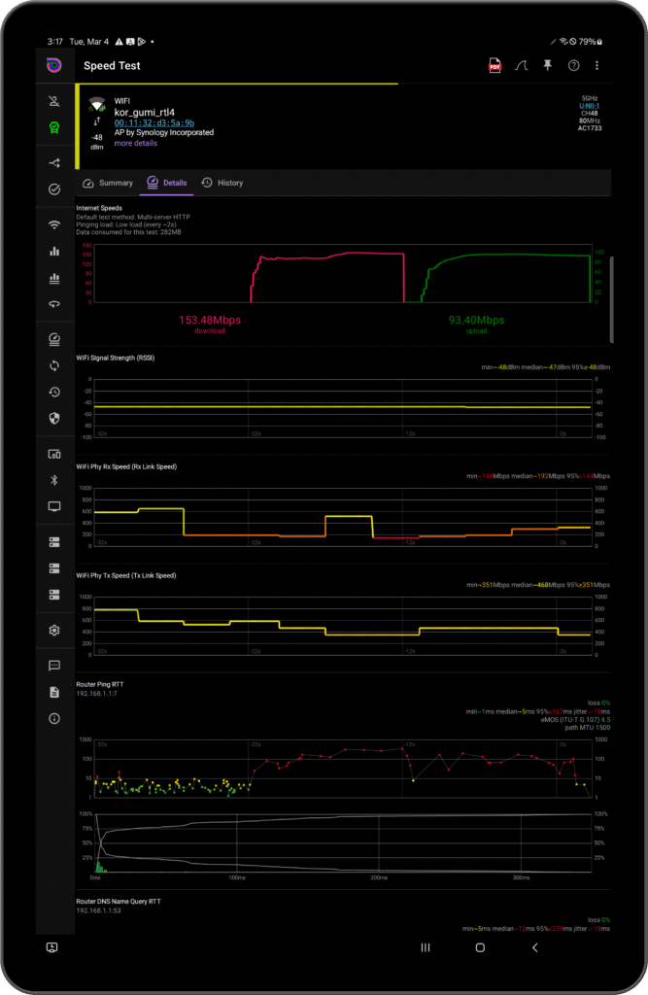Open the top server stack sidebar icon
Screen dimensions: 648x995
pos(54,542)
